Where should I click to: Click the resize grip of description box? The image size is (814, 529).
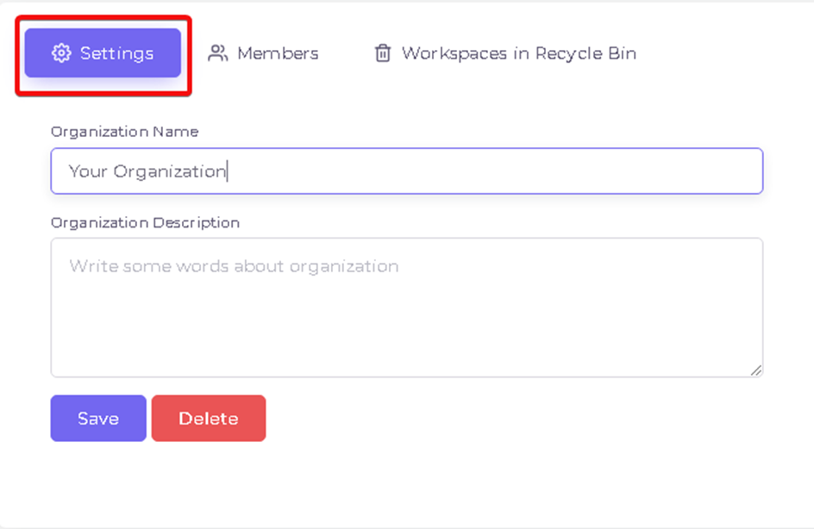[756, 370]
